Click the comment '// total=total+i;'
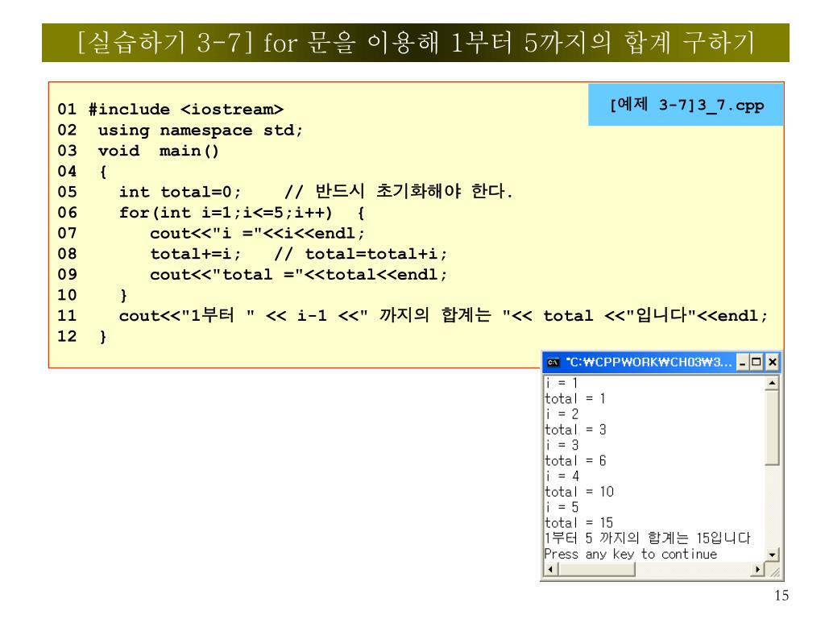This screenshot has width=825, height=619. coord(361,254)
